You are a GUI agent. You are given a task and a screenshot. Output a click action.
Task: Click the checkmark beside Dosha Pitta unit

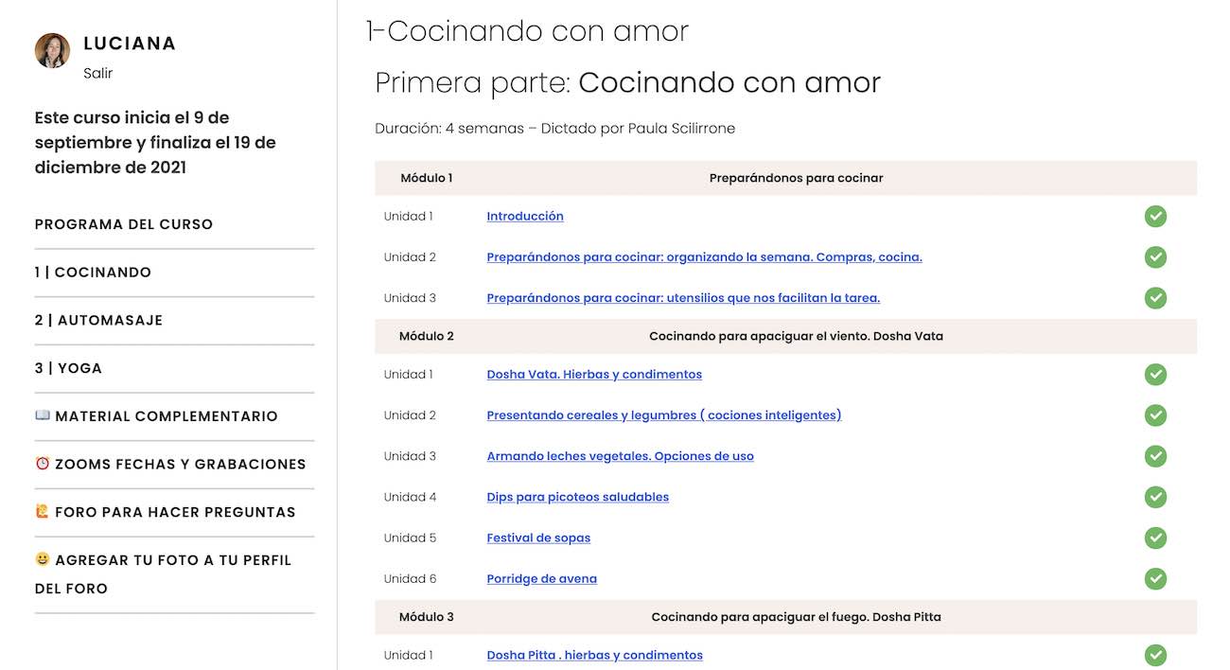(1155, 655)
